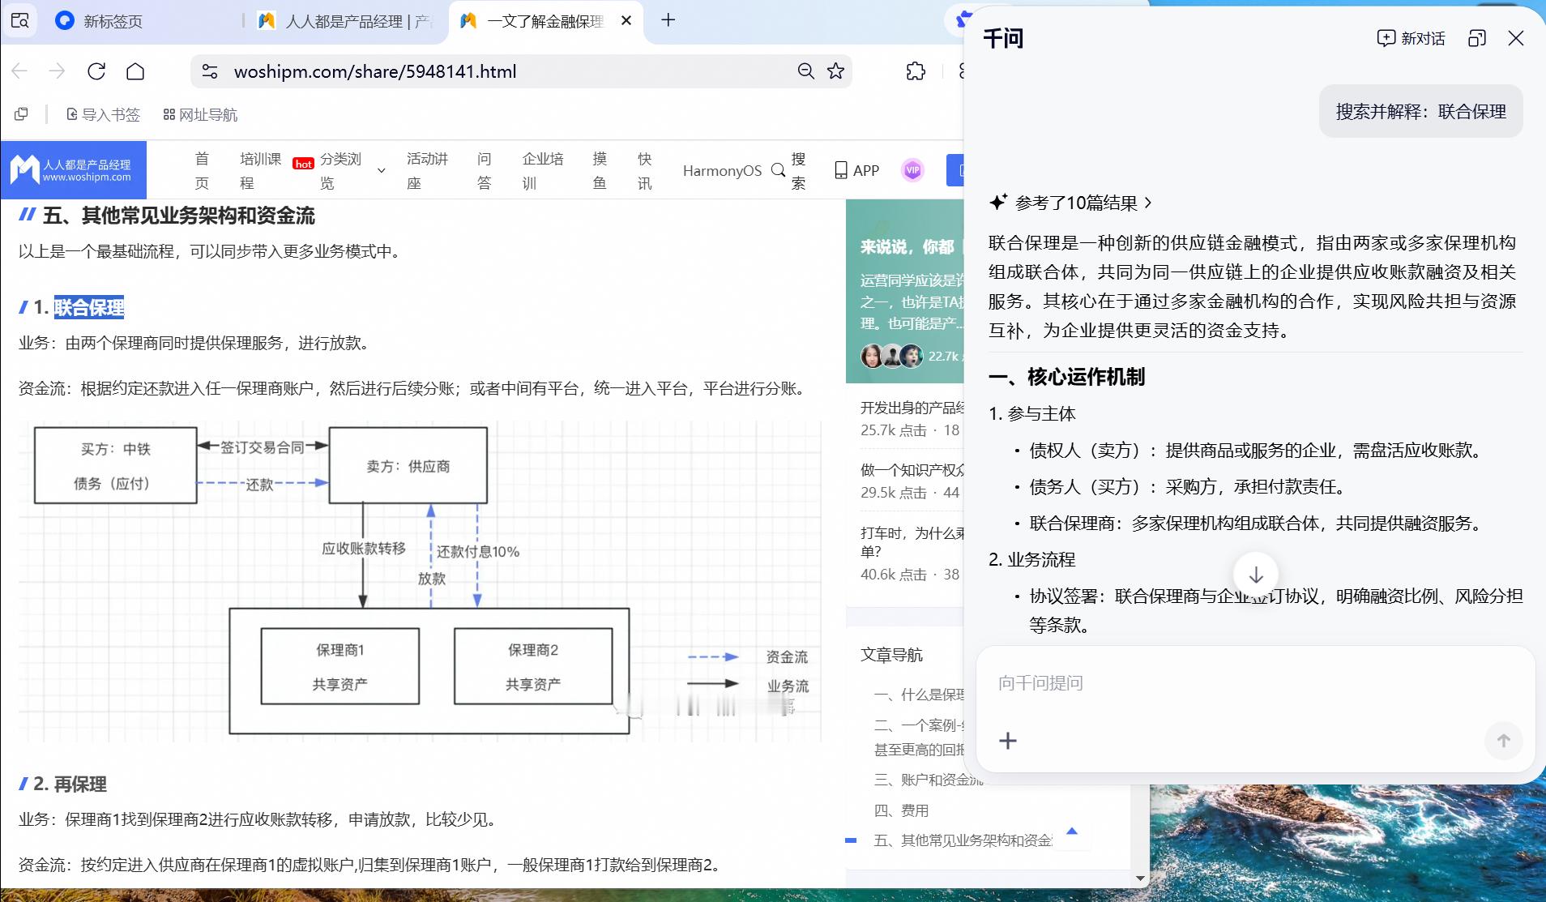
Task: Open 快讯 in the site navigation
Action: coord(644,171)
